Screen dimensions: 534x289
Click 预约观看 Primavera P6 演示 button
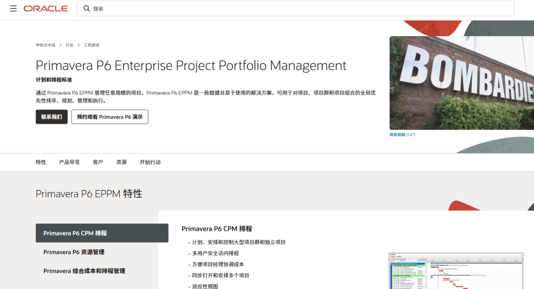(110, 117)
